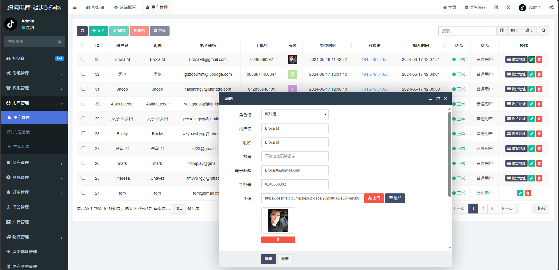
Task: Click the avatar preview thumbnail in dialog
Action: 278,220
